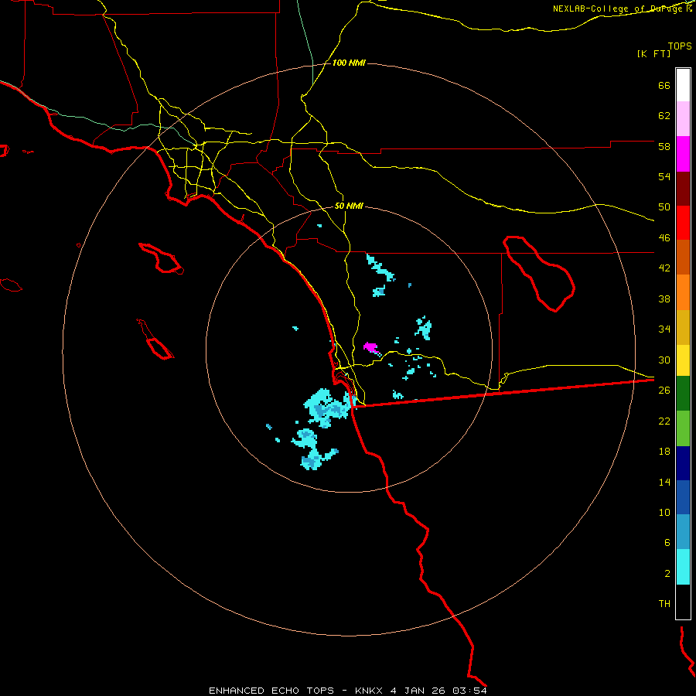Click the cyan legend swatch near 2
The height and width of the screenshot is (696, 696).
pyautogui.click(x=683, y=567)
